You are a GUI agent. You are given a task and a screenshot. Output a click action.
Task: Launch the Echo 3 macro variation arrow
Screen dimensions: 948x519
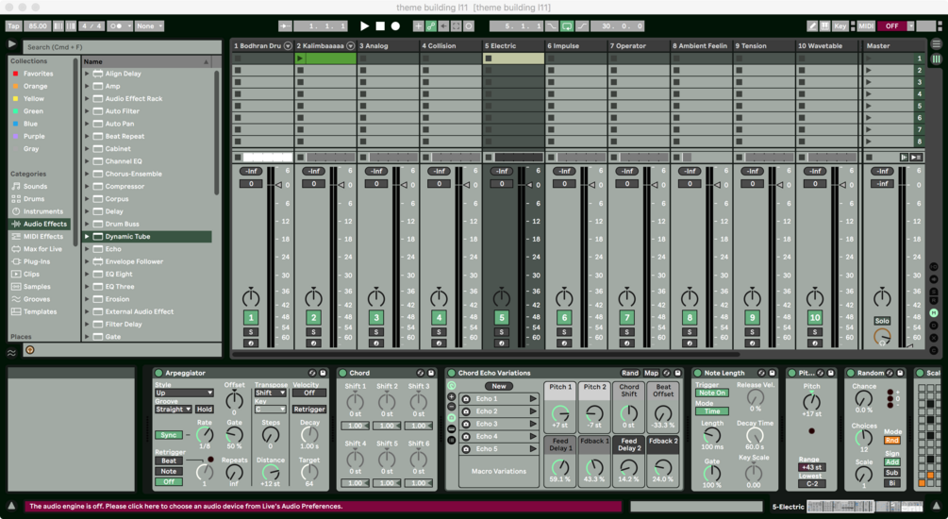tap(533, 424)
